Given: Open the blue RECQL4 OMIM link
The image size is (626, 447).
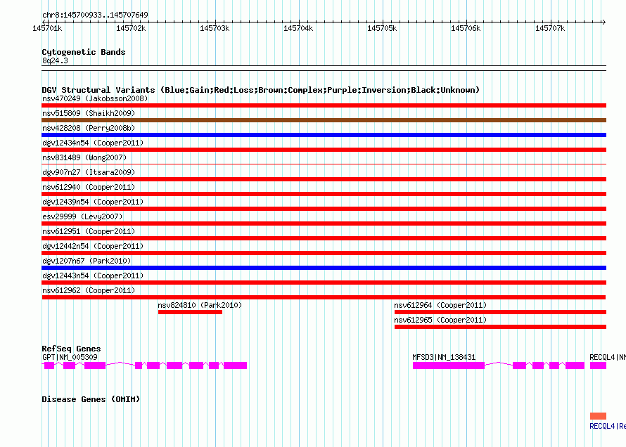Looking at the screenshot, I should coord(608,426).
